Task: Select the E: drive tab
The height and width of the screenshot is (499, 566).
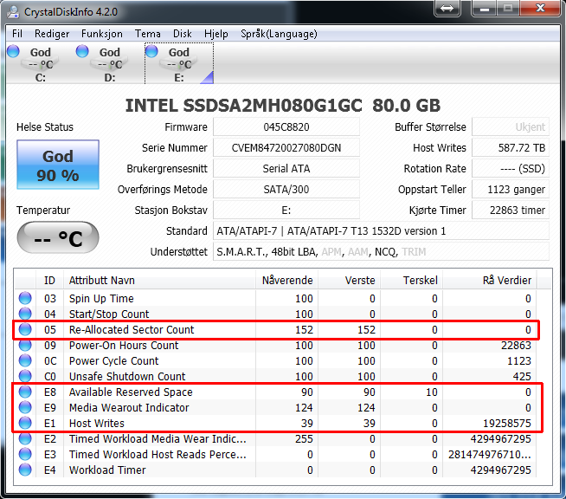Action: click(179, 63)
